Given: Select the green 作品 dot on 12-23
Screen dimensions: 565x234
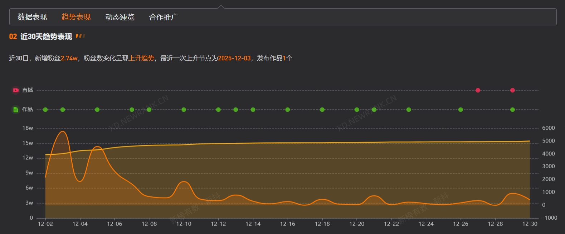Looking at the screenshot, I should click(409, 110).
